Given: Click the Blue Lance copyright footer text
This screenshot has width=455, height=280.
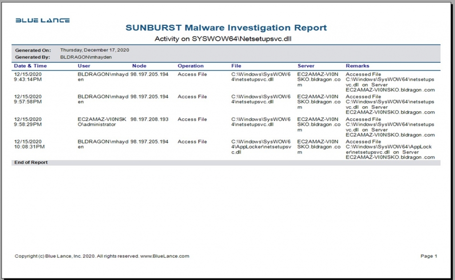Looking at the screenshot, I should tap(102, 256).
